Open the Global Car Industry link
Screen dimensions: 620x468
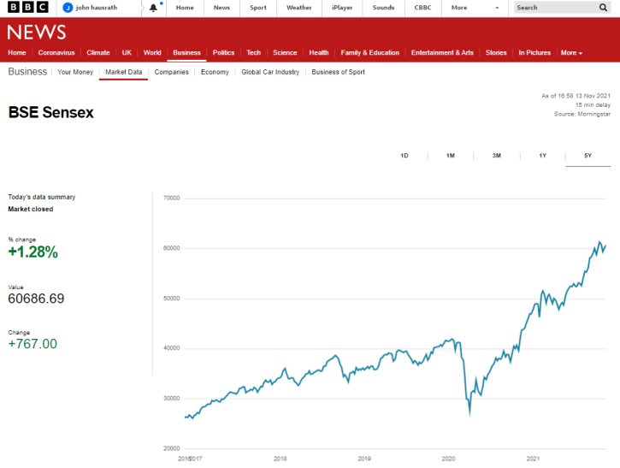pos(270,72)
